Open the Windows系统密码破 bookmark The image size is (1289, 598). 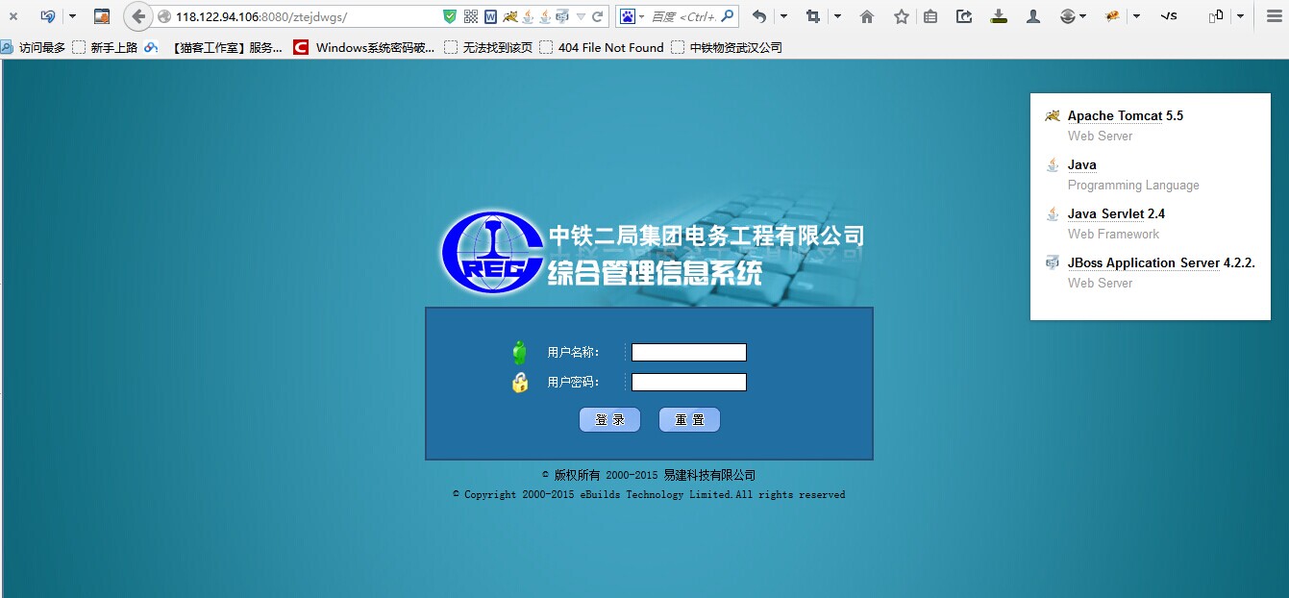coord(364,47)
